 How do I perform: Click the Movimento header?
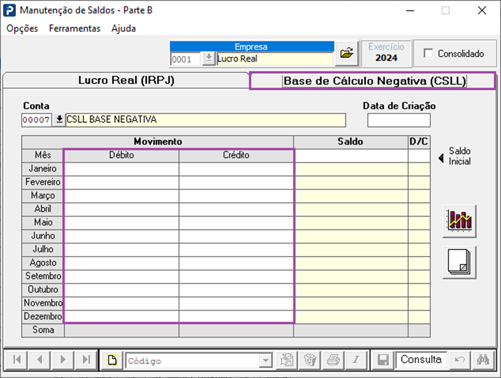[158, 142]
